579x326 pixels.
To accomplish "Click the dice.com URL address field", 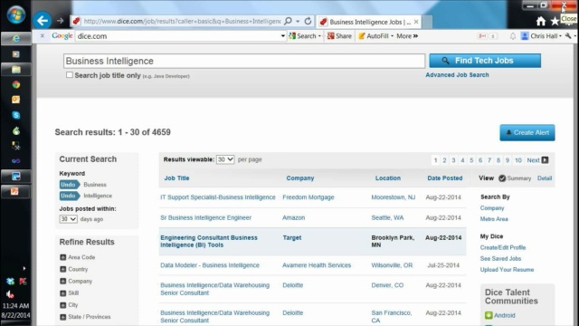I will 182,21.
